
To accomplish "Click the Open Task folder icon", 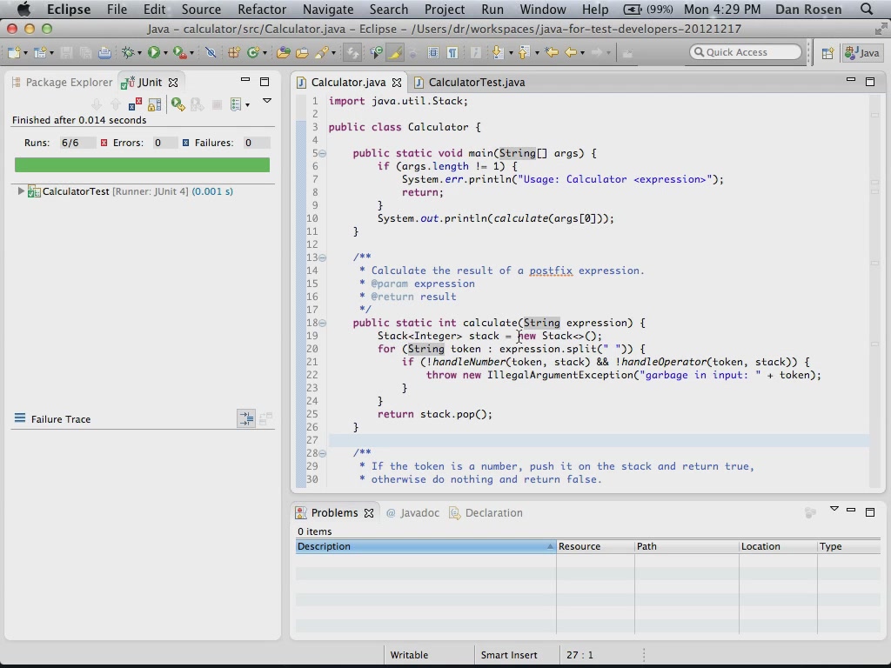I will tap(302, 53).
